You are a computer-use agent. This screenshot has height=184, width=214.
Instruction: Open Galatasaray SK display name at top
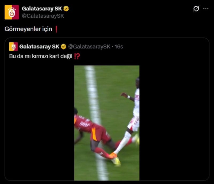(x=42, y=9)
